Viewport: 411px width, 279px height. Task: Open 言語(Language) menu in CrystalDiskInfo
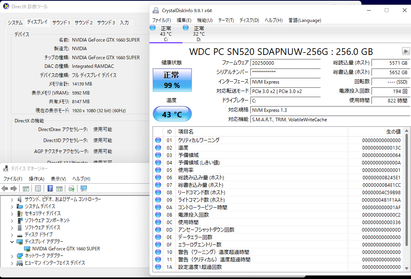(x=304, y=20)
